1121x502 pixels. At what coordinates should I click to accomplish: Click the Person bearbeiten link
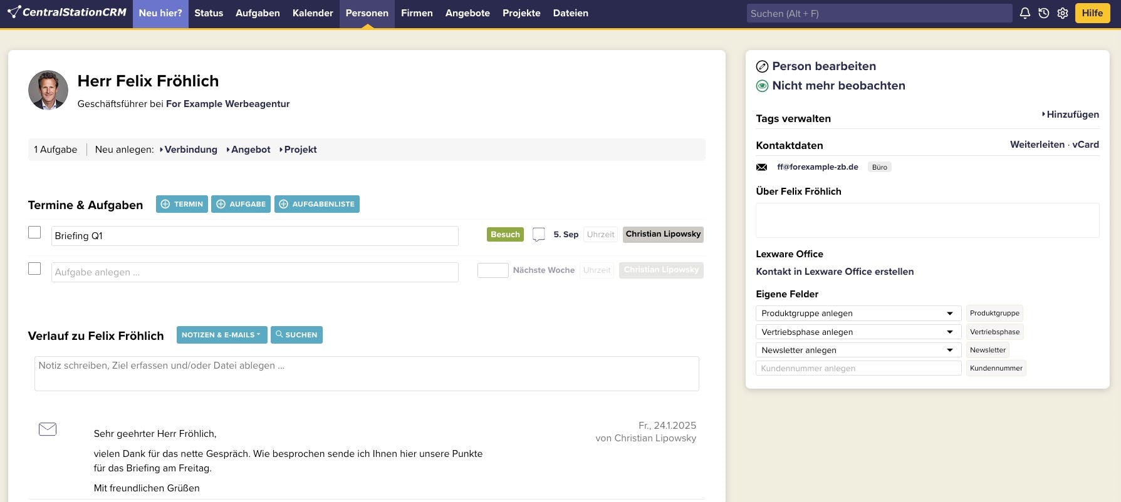[824, 66]
